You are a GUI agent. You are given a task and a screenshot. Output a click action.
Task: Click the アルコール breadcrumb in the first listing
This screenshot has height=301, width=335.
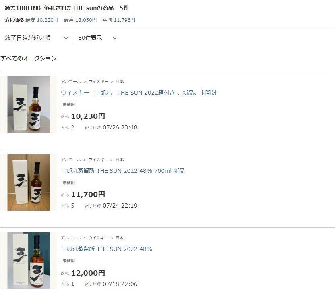tap(71, 81)
